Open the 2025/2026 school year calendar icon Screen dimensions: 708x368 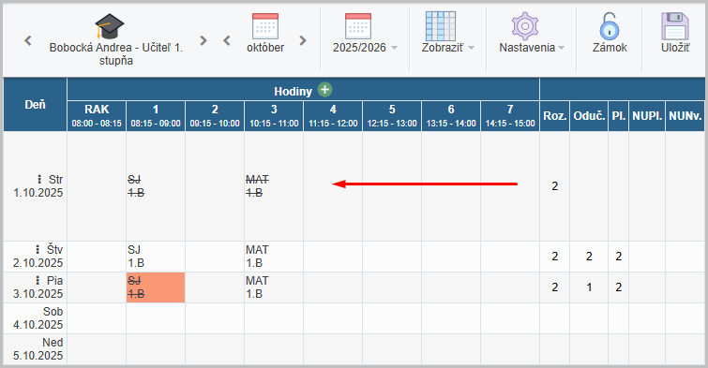coord(358,26)
